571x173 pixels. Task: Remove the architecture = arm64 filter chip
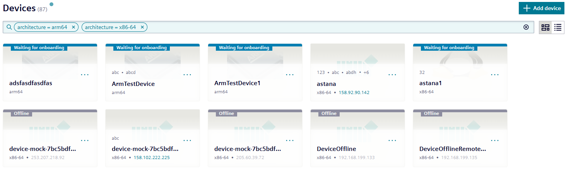click(73, 27)
